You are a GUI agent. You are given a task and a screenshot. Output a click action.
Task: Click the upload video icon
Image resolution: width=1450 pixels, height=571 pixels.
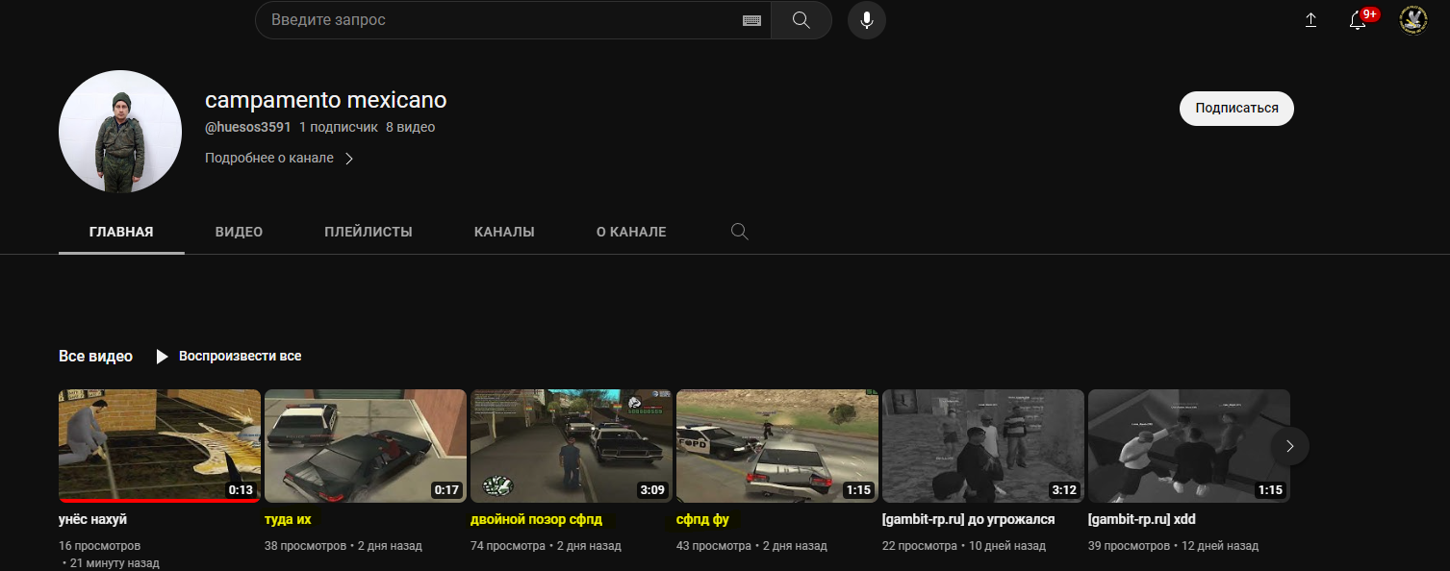pos(1310,20)
